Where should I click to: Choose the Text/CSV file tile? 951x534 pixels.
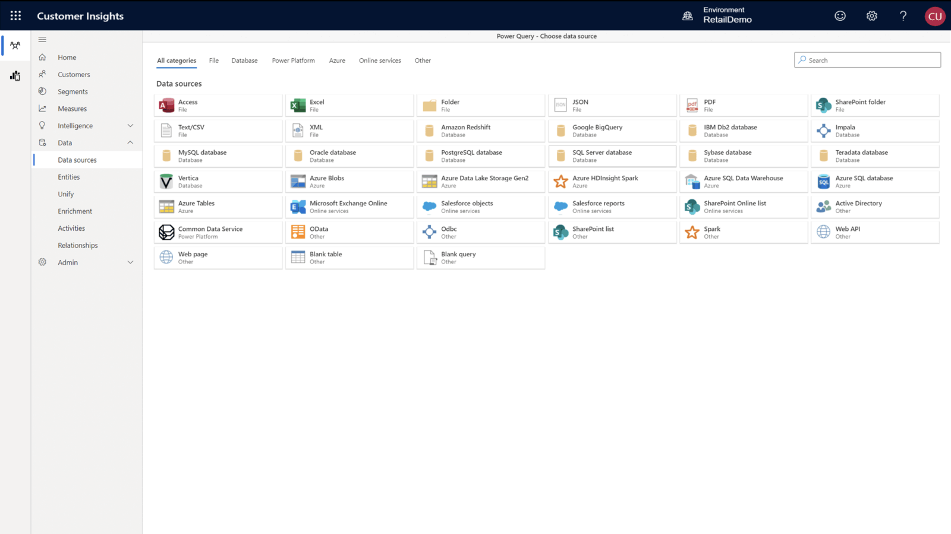tap(218, 131)
